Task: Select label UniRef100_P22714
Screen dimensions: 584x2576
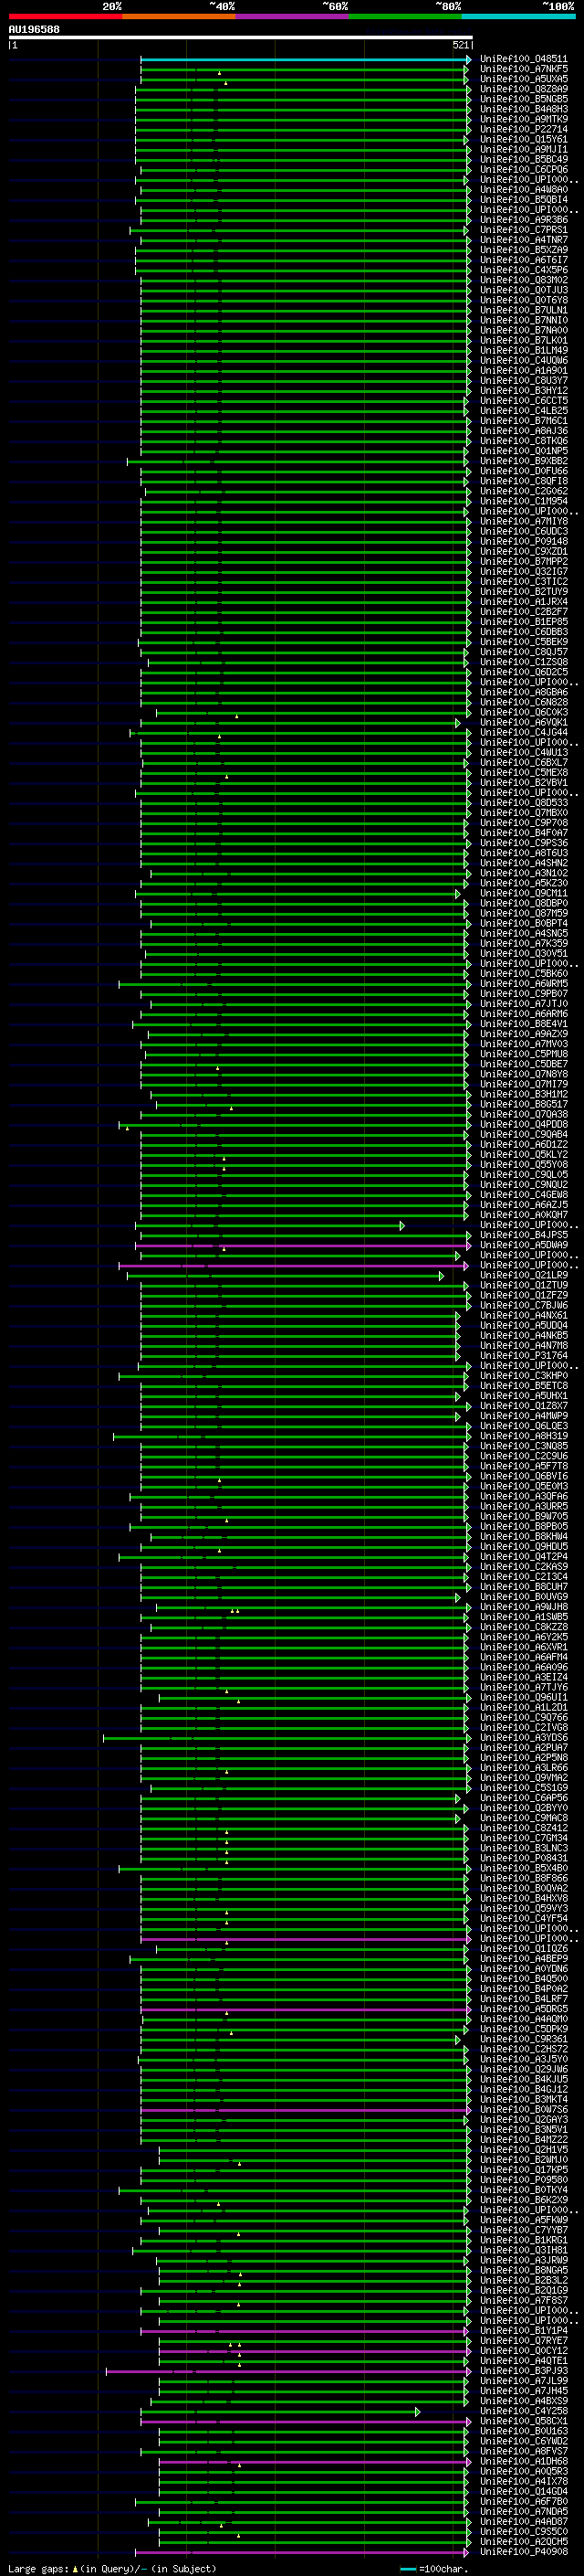Action: click(524, 129)
